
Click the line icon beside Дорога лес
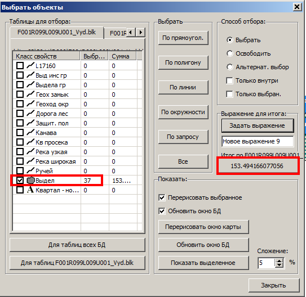(30, 114)
